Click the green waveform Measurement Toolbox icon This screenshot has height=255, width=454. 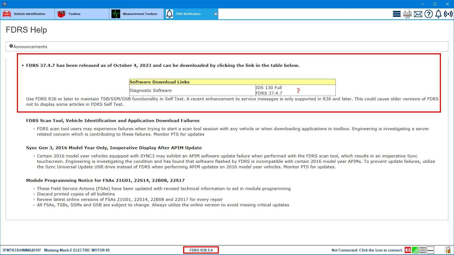tap(116, 14)
